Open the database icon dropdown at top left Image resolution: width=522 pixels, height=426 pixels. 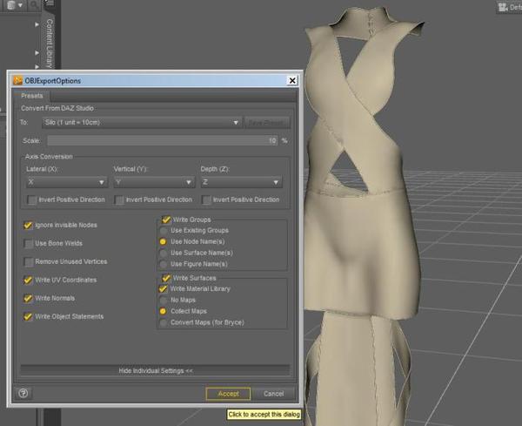[x=15, y=5]
